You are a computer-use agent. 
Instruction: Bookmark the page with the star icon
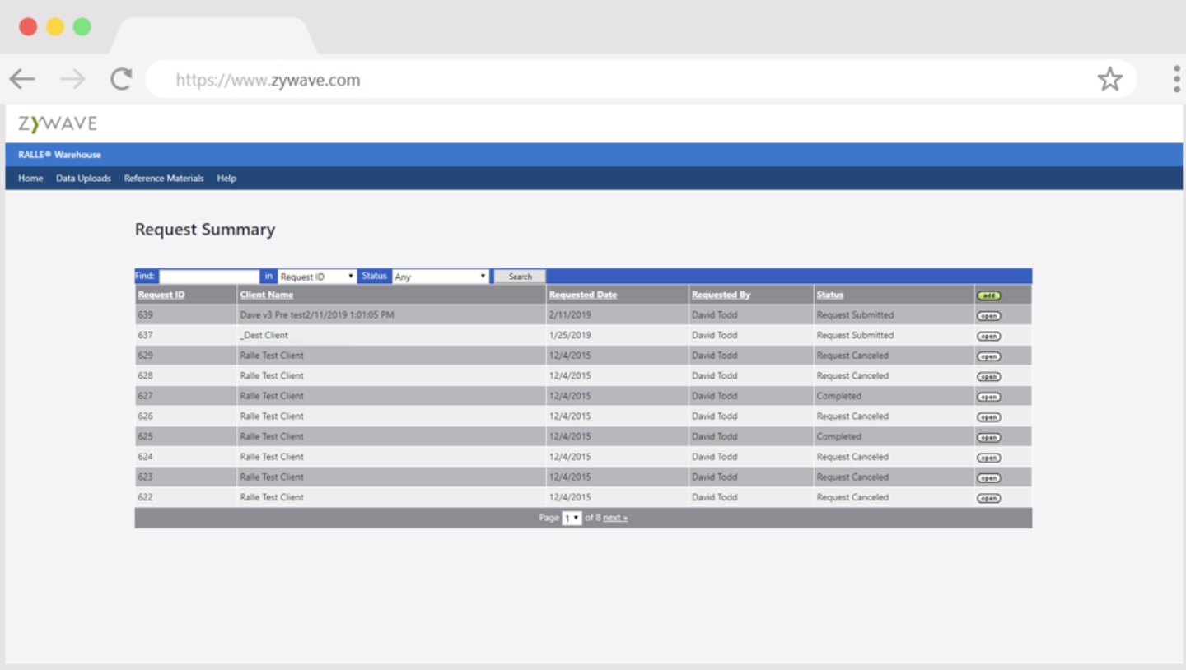click(1110, 79)
